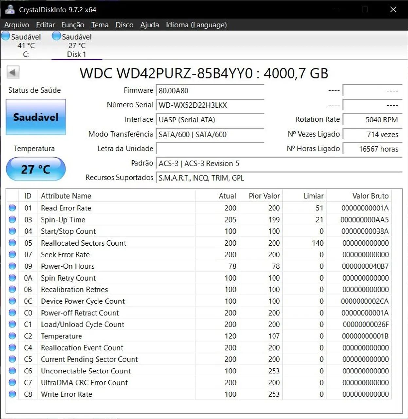Click the blue status icon for Start/Stop Count
Viewport: 408px width, 419px height.
(x=12, y=231)
